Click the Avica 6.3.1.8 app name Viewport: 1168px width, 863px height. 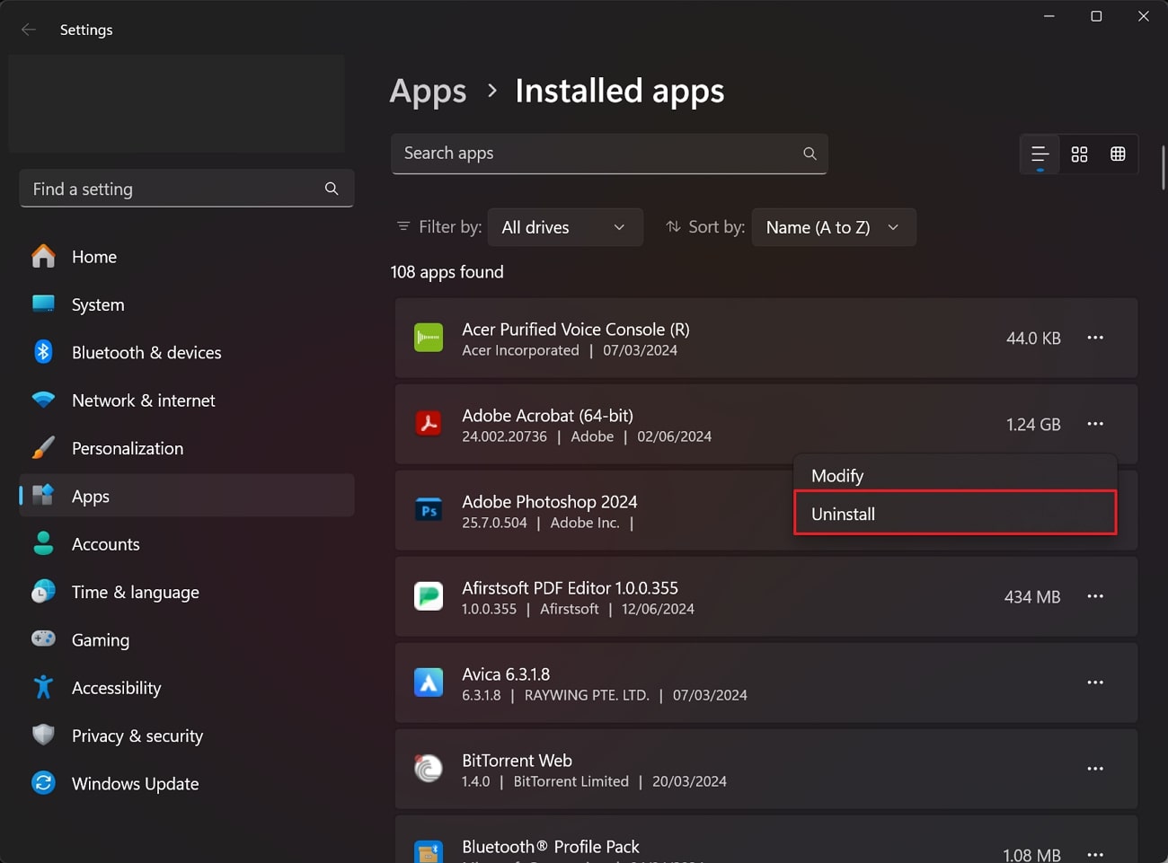506,674
